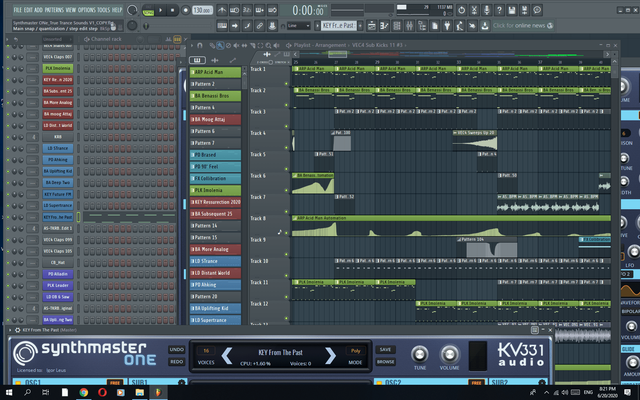Expand the Playlist options arrow menu

[192, 45]
